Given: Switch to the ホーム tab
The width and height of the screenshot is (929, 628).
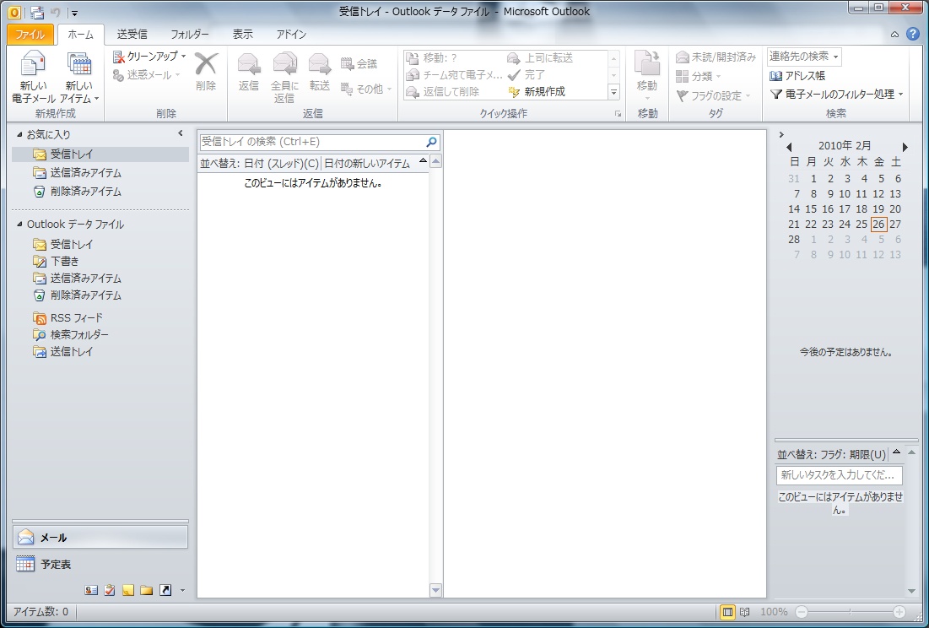Looking at the screenshot, I should pyautogui.click(x=80, y=35).
